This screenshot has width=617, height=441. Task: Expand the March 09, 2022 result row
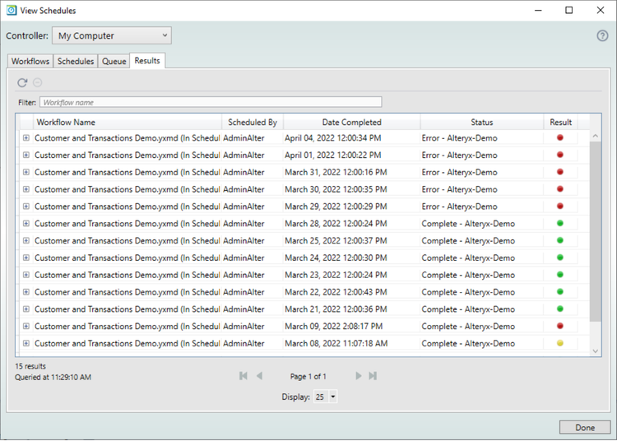click(x=26, y=326)
